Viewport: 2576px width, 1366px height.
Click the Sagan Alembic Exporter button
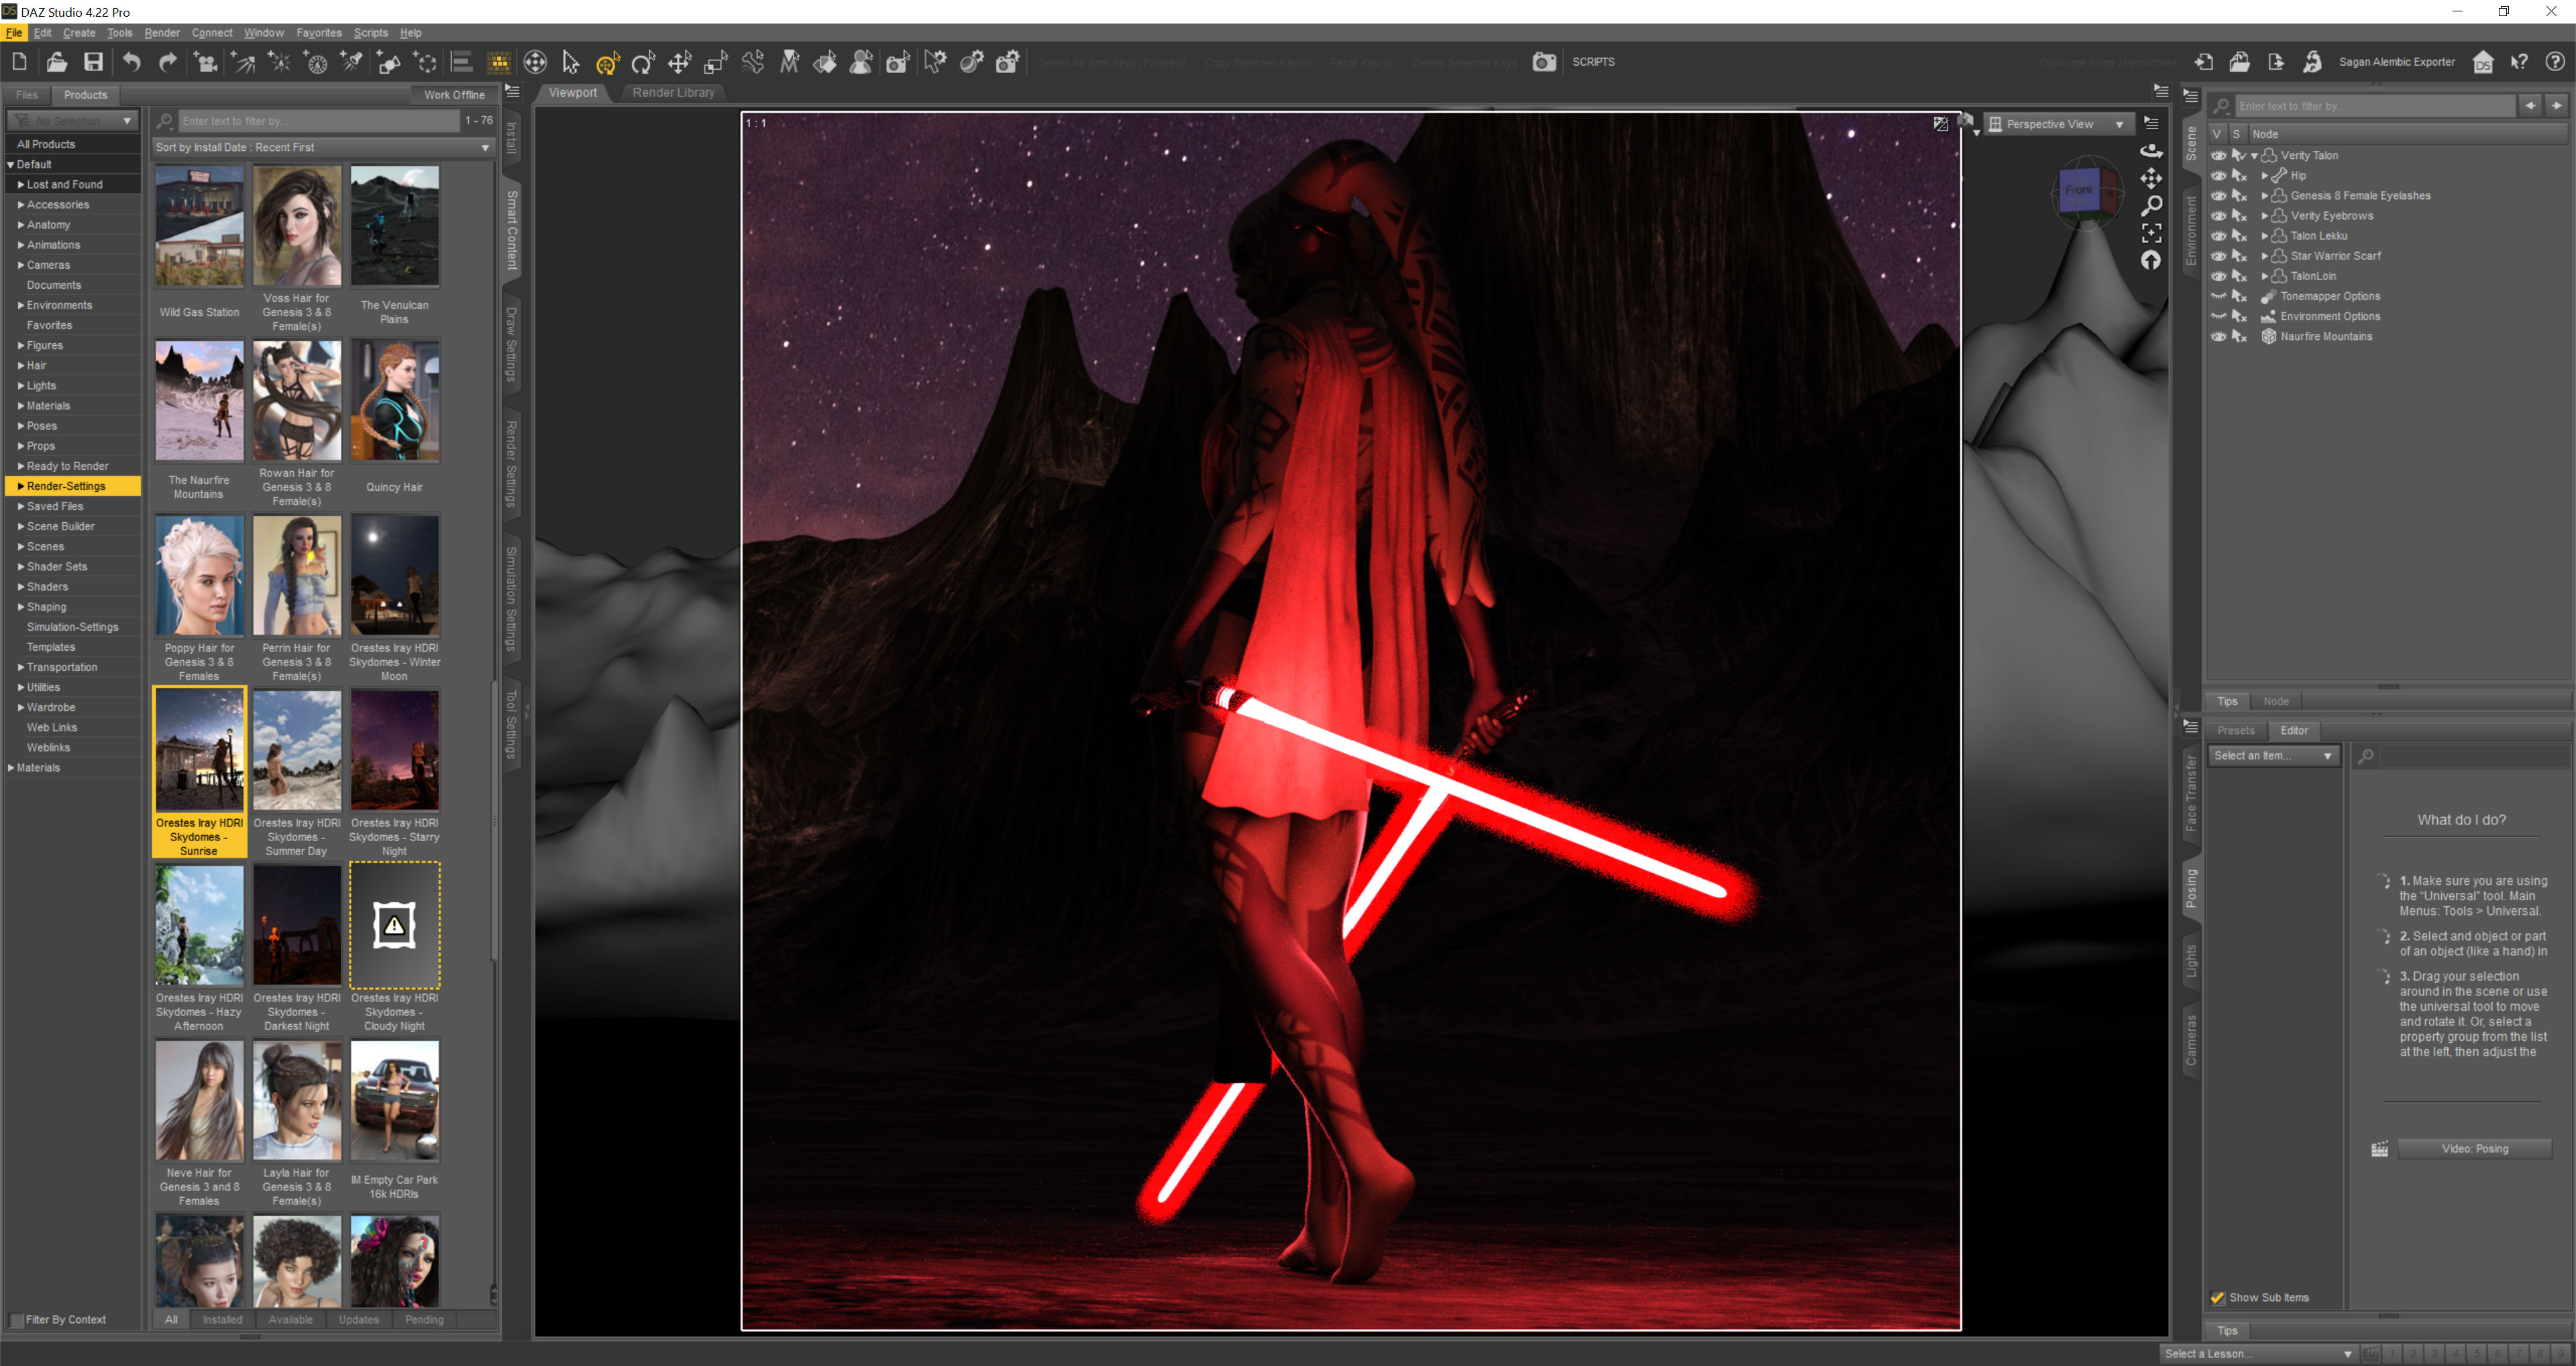(2396, 62)
